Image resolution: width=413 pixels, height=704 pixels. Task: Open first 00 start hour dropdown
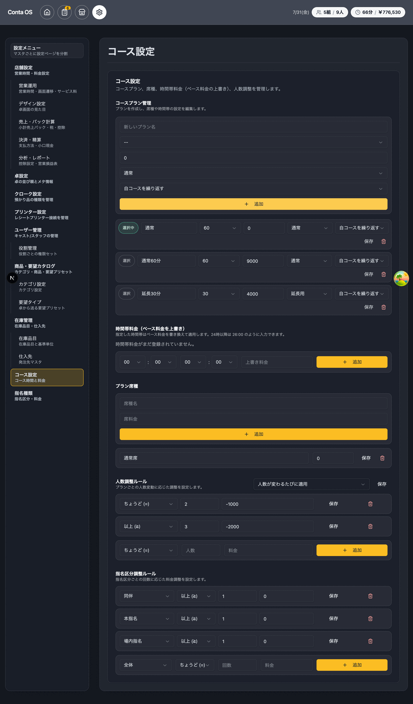pos(133,362)
